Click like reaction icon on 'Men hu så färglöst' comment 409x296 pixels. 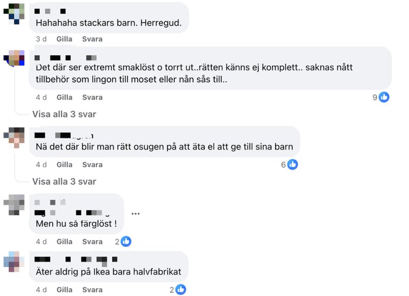[126, 241]
